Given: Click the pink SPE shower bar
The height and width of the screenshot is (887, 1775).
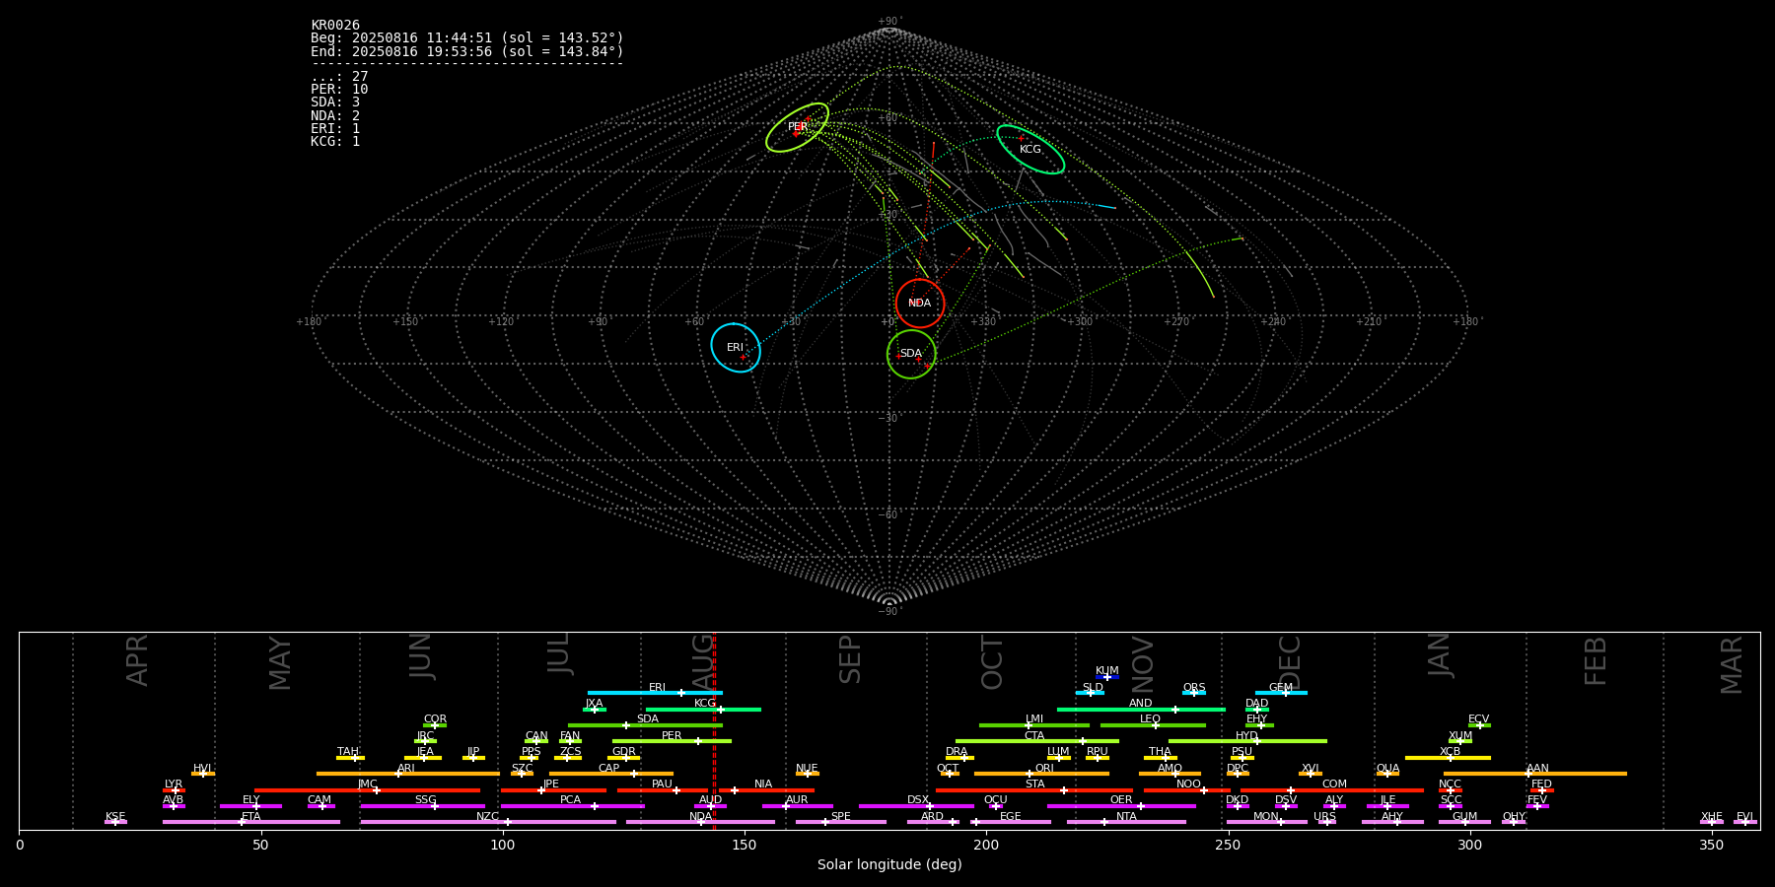Looking at the screenshot, I should pos(841,822).
